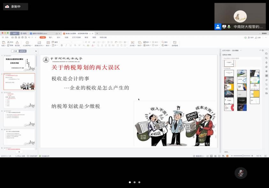Click the Find magnifier icon

tap(163, 42)
